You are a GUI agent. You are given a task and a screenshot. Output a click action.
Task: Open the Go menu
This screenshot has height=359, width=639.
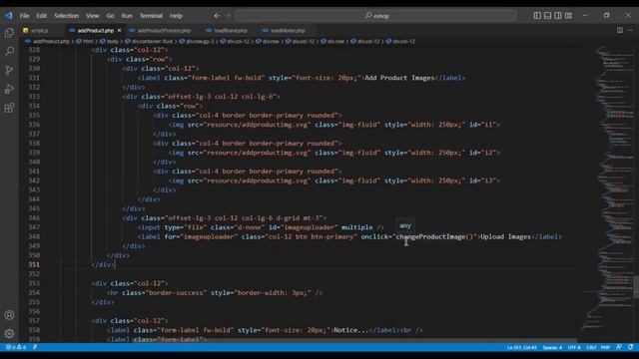110,16
